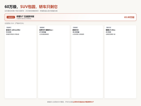Image resolution: width=141 pixels, height=106 pixels.
Task: Click the red highlighted footer text ending in U7
Action: click(83, 102)
